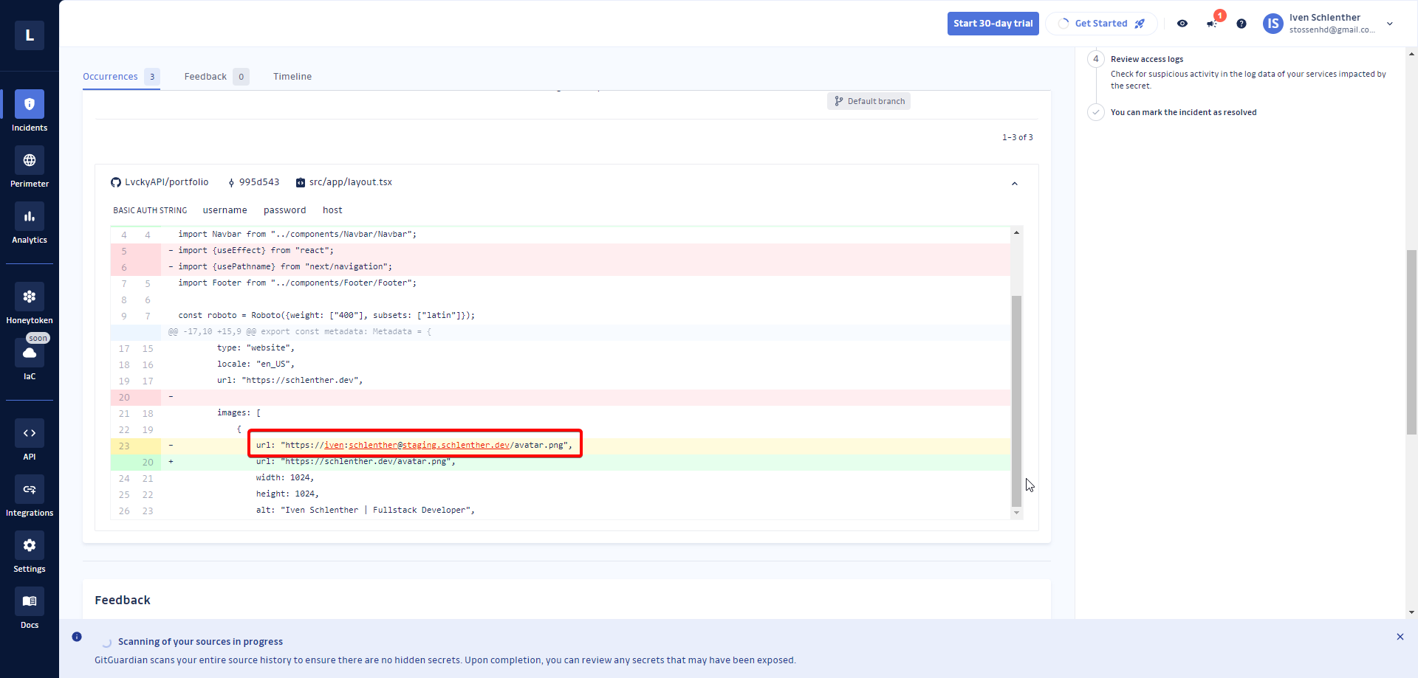Open the Iven Schlenther account dropdown
Viewport: 1418px width, 678px height.
click(x=1389, y=24)
